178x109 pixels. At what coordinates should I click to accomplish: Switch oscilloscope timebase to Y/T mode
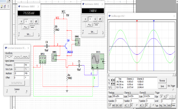[110, 105]
